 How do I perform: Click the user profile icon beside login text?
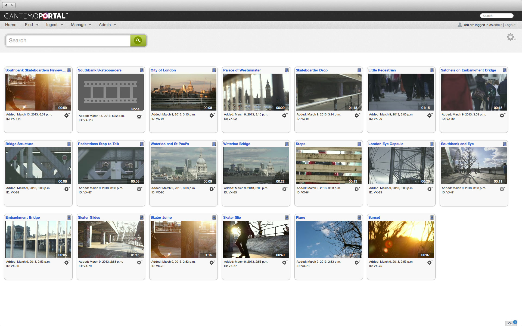pos(459,25)
